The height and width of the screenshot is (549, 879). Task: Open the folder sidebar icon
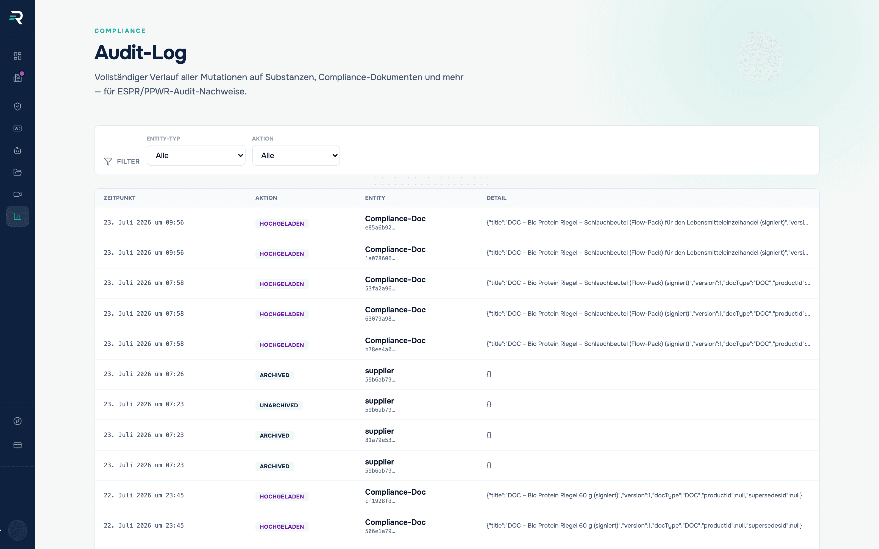(17, 172)
